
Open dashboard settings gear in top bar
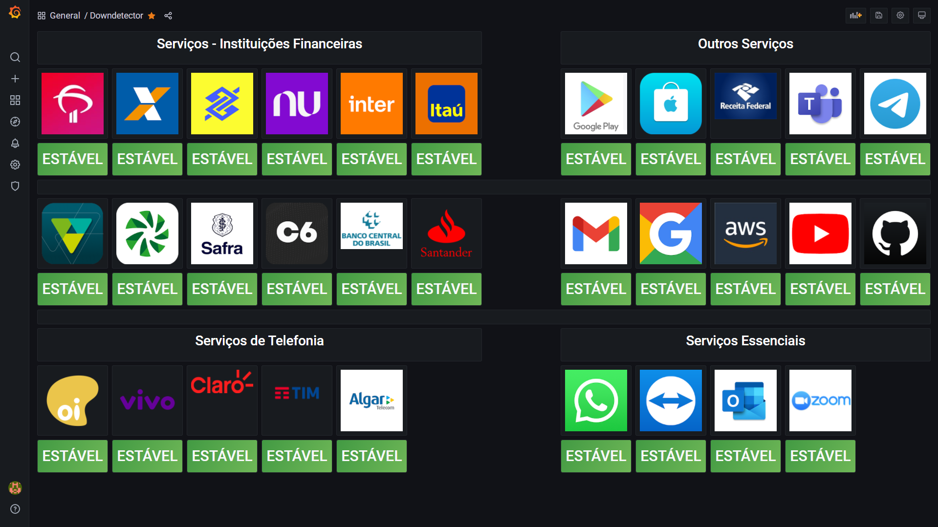tap(900, 15)
